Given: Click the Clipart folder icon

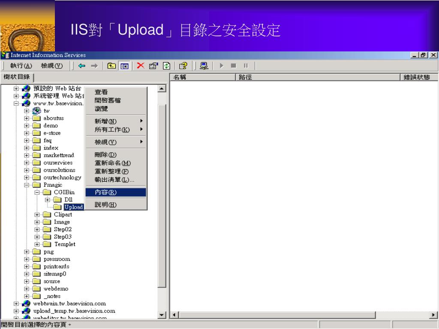Looking at the screenshot, I should [47, 214].
